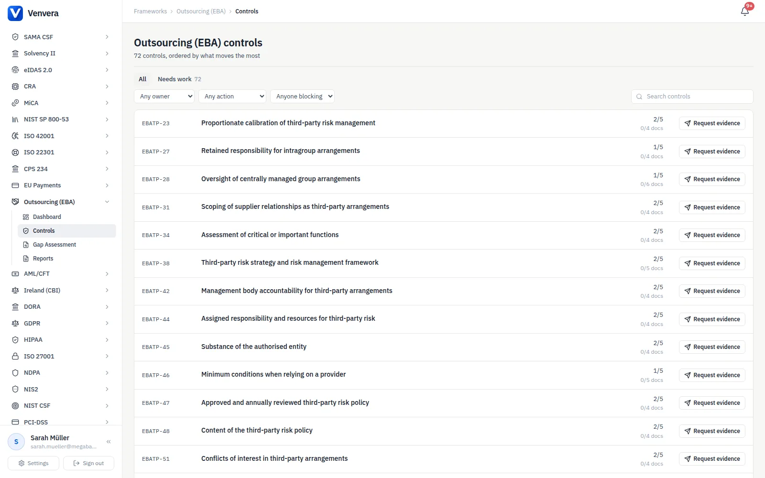Viewport: 765px width, 478px height.
Task: Click the CRA chip icon
Action: (x=15, y=87)
